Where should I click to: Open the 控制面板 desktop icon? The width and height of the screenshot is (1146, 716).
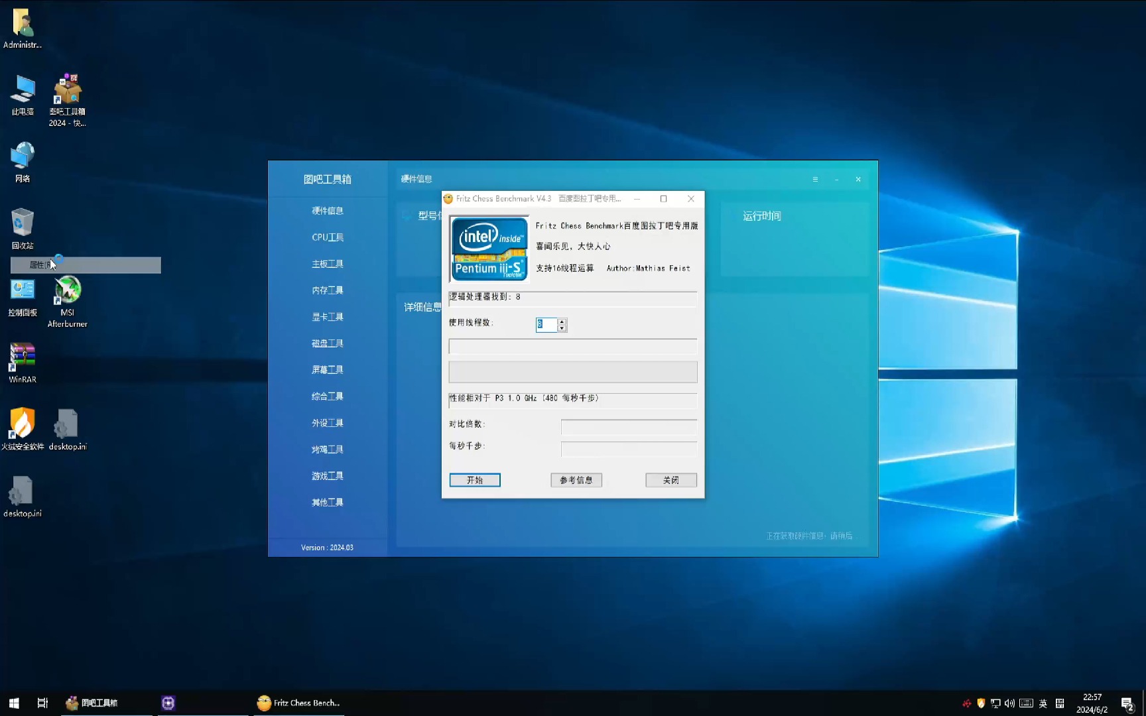(x=23, y=297)
